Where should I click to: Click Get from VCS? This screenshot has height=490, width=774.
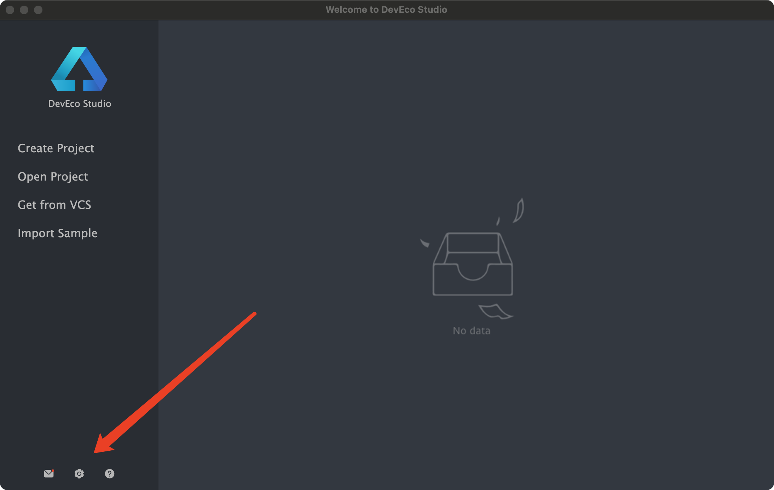click(54, 205)
